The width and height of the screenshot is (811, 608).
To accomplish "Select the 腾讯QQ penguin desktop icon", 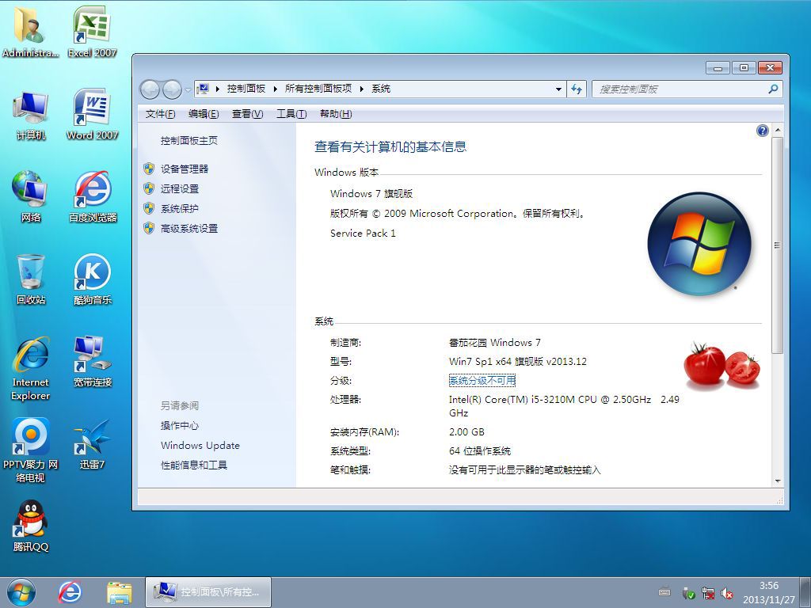I will tap(31, 526).
